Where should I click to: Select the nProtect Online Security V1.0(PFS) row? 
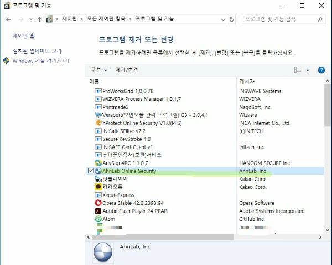click(205, 123)
